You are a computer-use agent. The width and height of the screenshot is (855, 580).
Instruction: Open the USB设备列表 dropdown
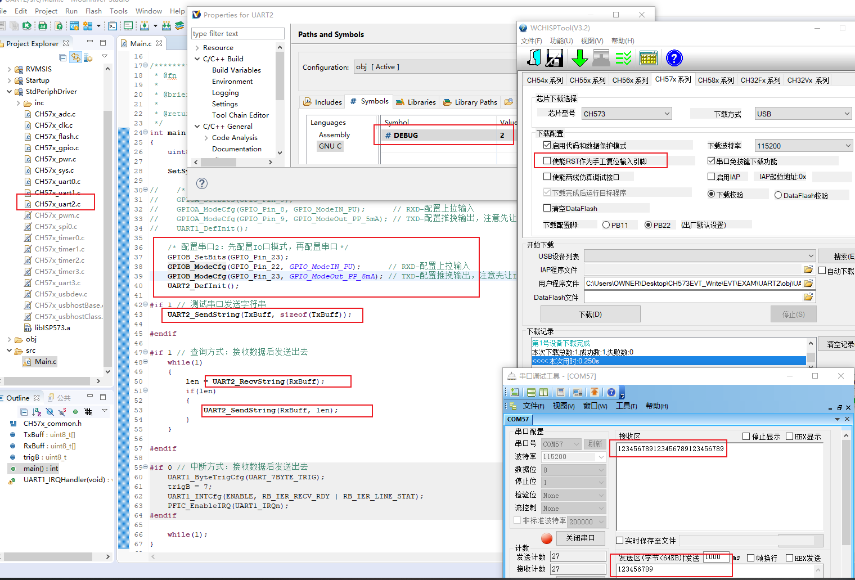tap(700, 256)
